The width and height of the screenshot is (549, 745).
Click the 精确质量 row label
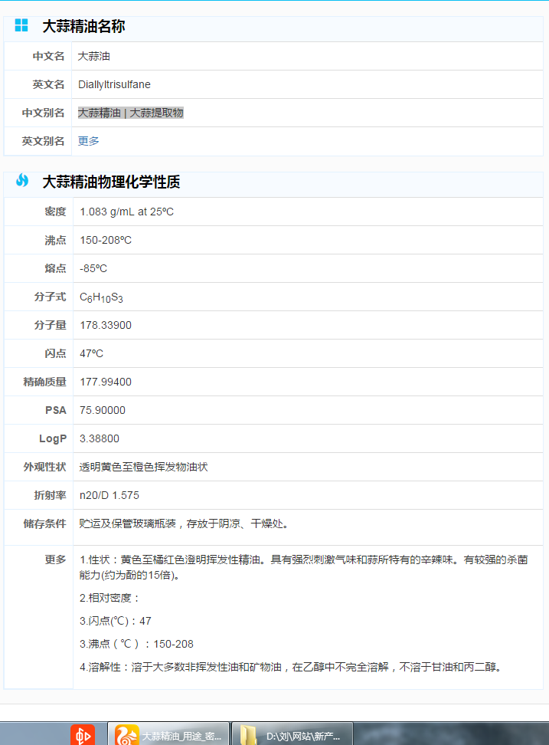coord(45,382)
